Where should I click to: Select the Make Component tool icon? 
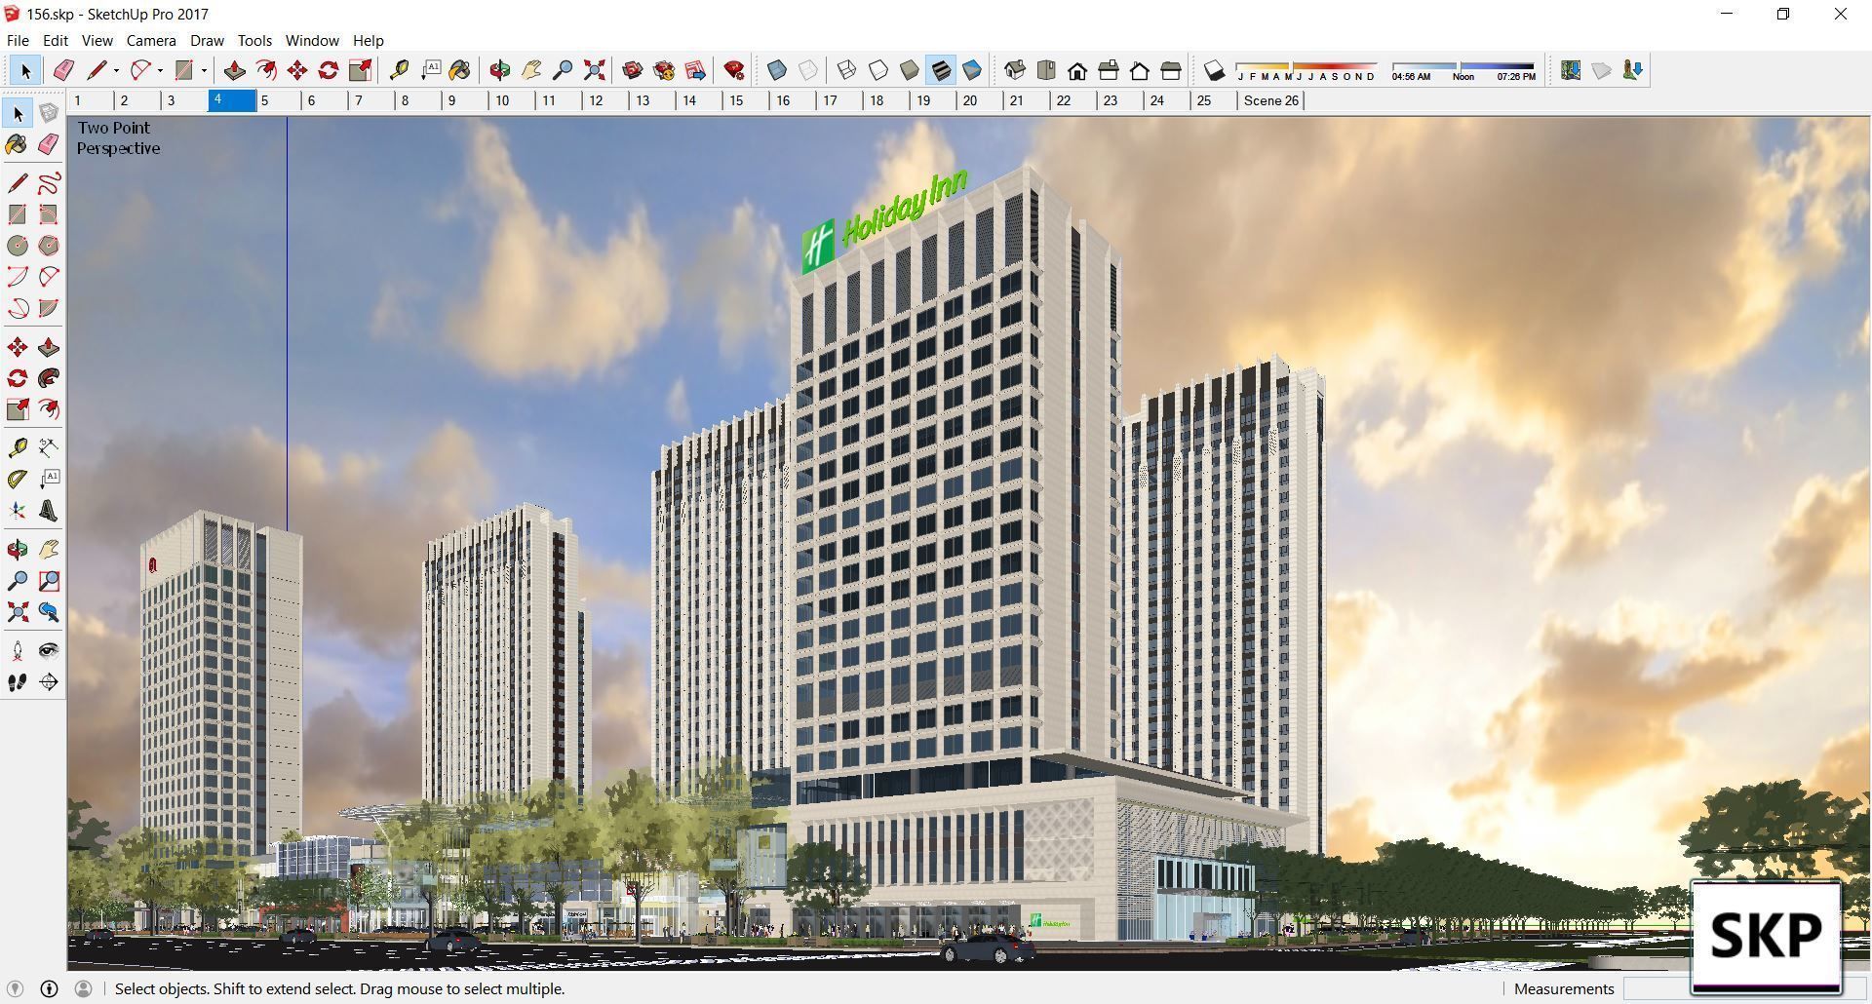tap(49, 114)
